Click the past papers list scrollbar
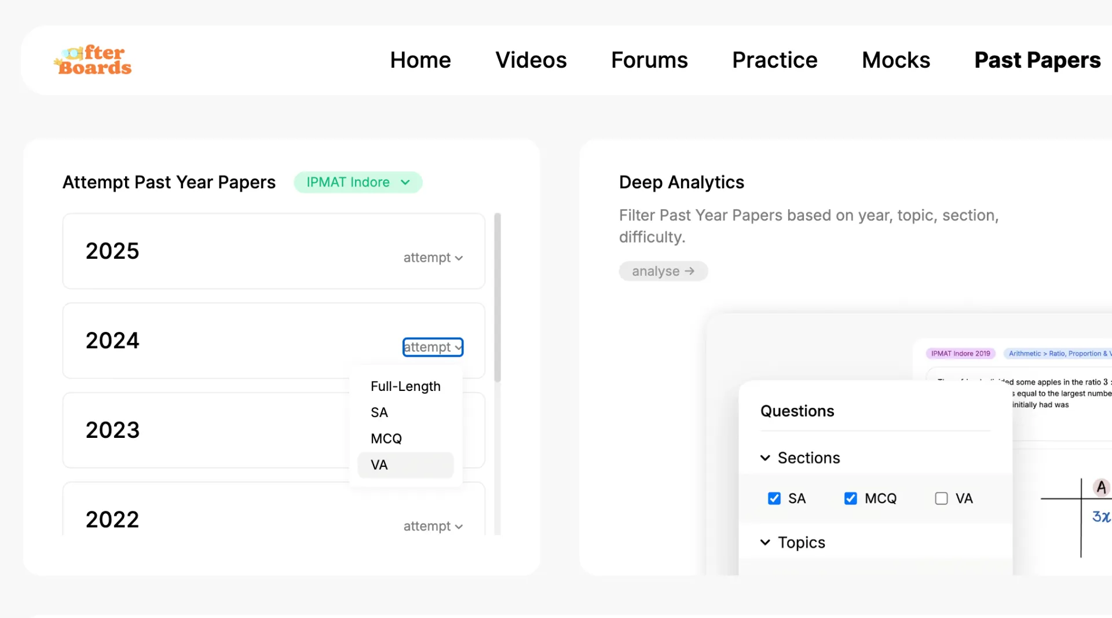 click(498, 298)
